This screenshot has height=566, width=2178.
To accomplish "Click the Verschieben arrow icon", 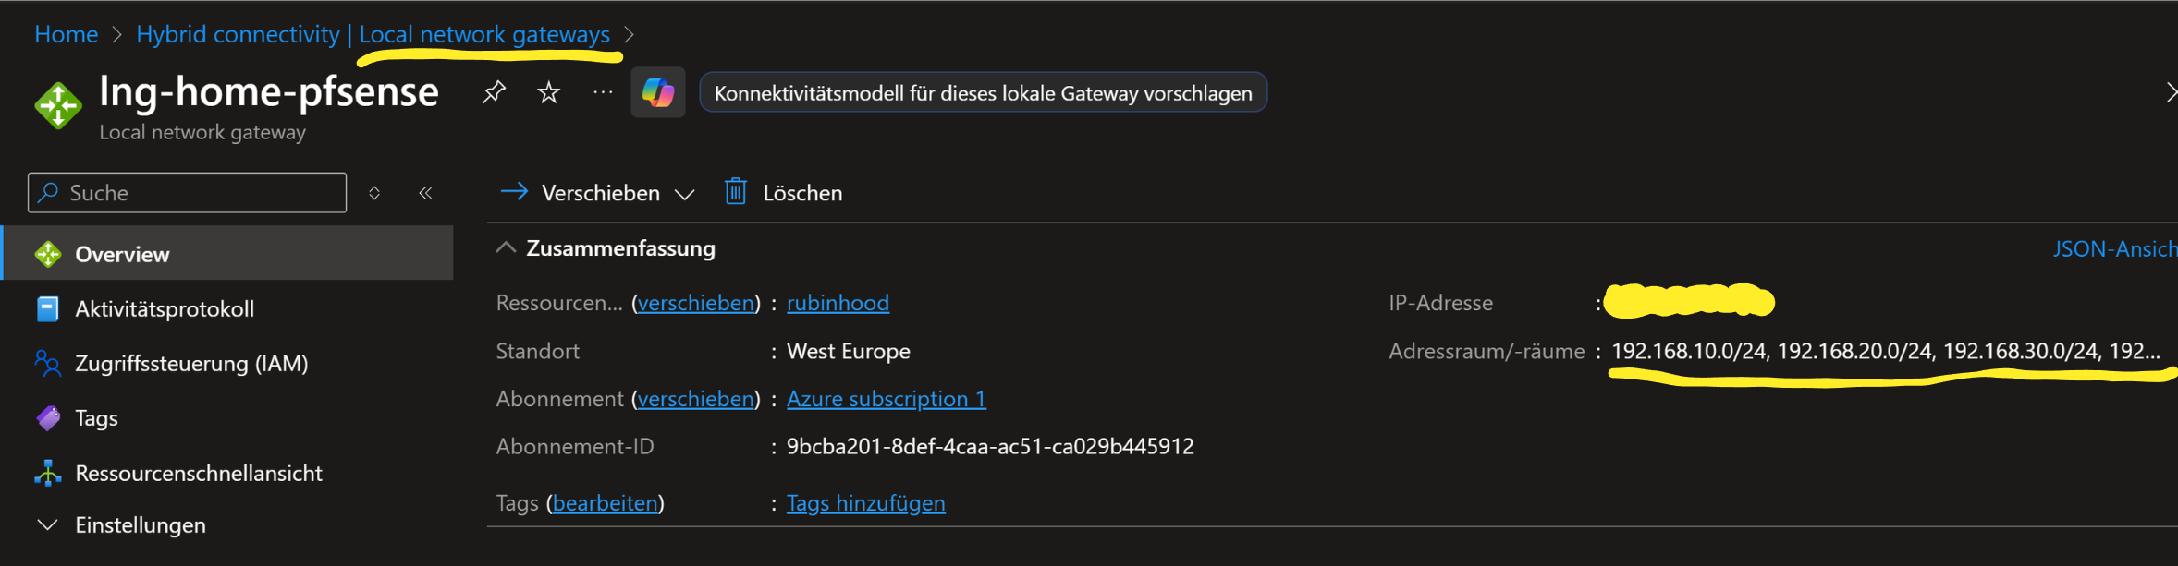I will [514, 192].
